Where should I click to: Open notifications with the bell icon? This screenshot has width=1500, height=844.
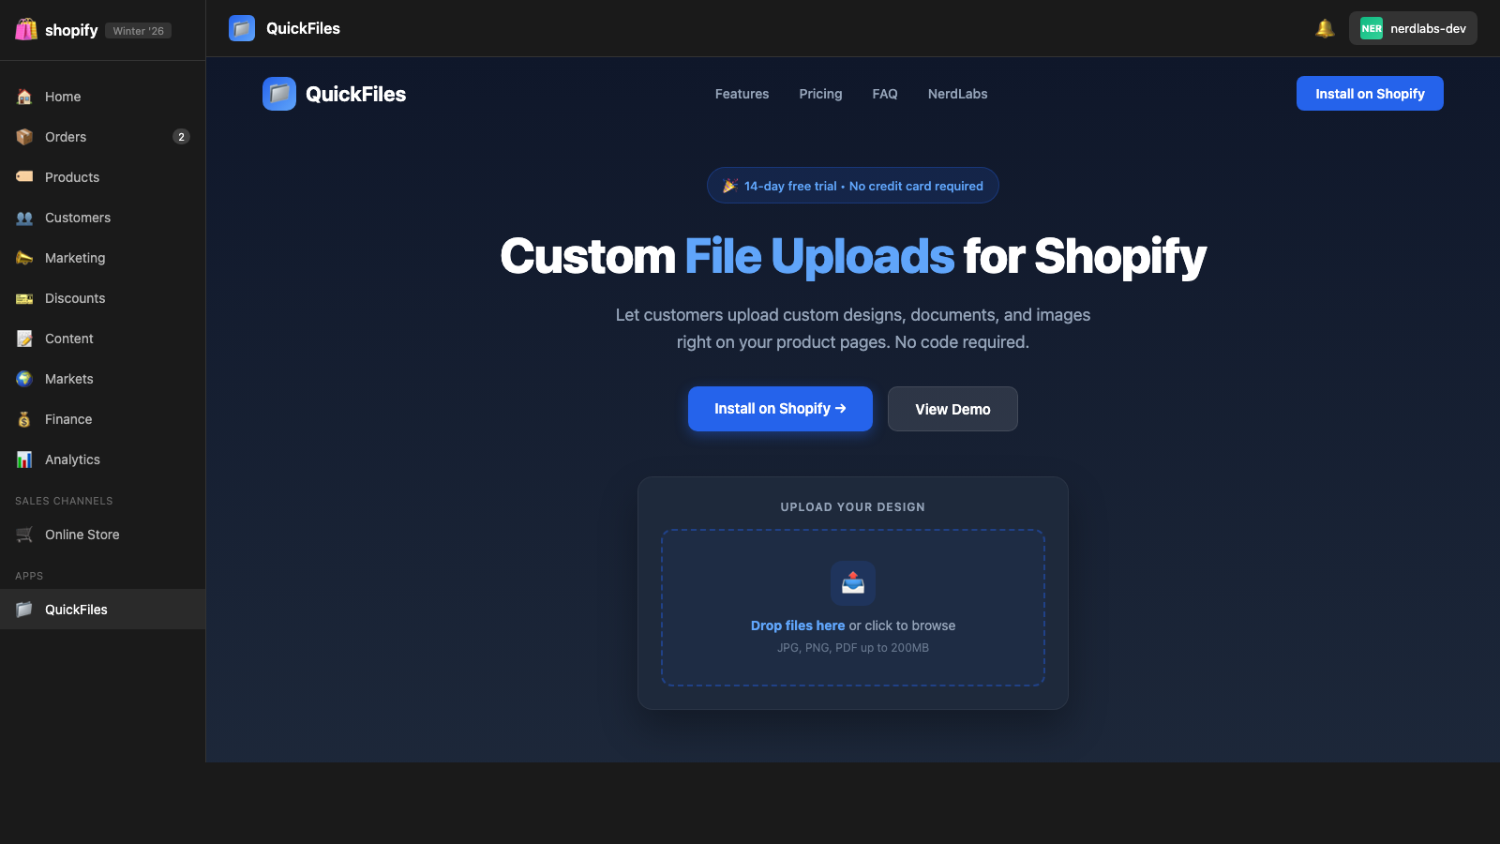click(x=1325, y=28)
